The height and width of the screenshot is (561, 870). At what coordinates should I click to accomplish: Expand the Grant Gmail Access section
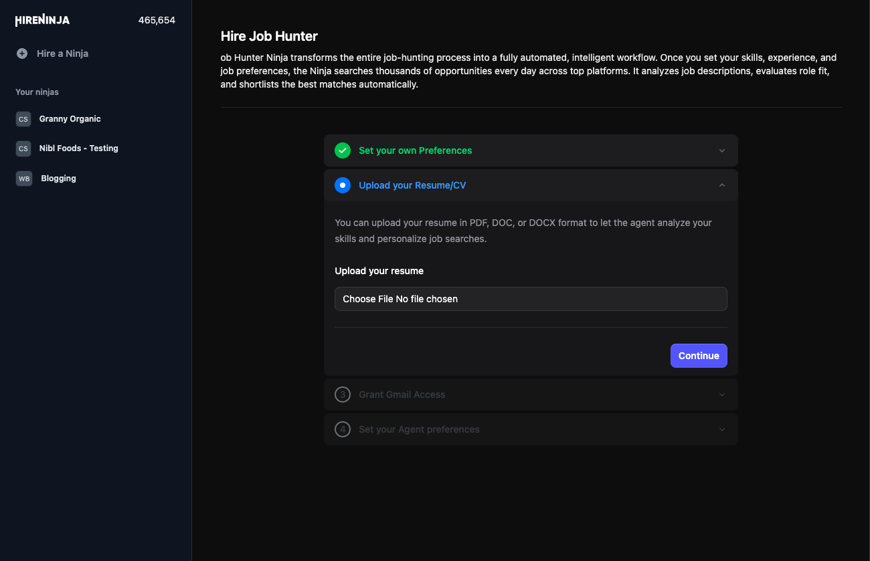click(x=721, y=395)
